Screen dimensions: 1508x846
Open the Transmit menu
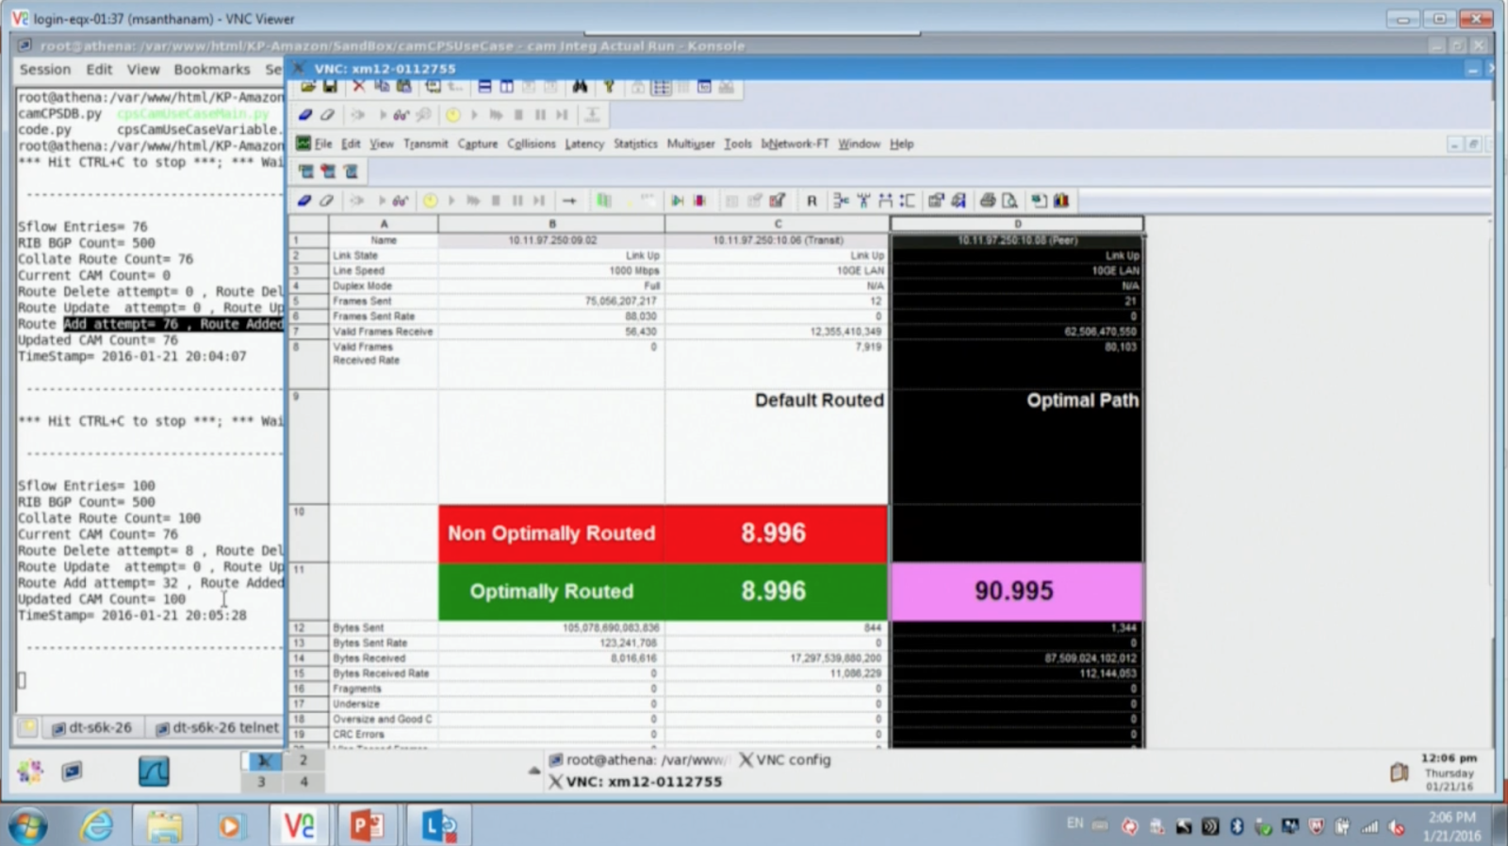[426, 144]
